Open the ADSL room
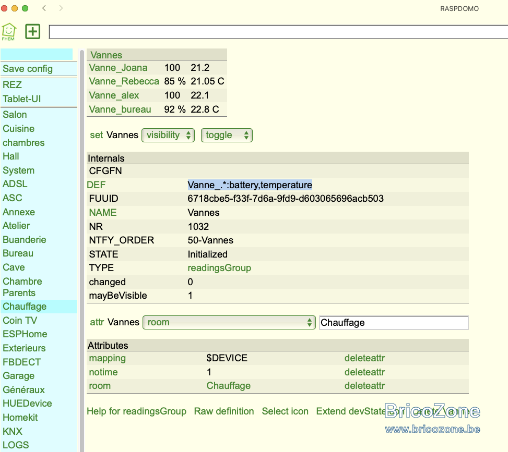The image size is (508, 452). (x=15, y=184)
